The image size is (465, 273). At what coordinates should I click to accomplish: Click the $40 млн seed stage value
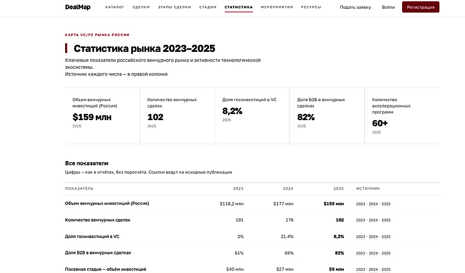coord(235,269)
